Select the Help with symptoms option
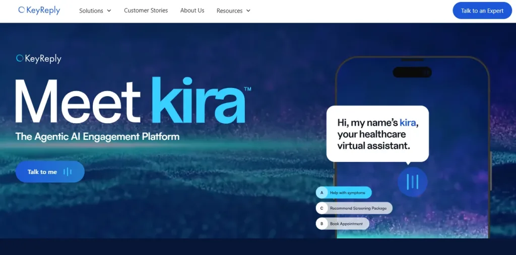This screenshot has height=255, width=516. pos(344,193)
